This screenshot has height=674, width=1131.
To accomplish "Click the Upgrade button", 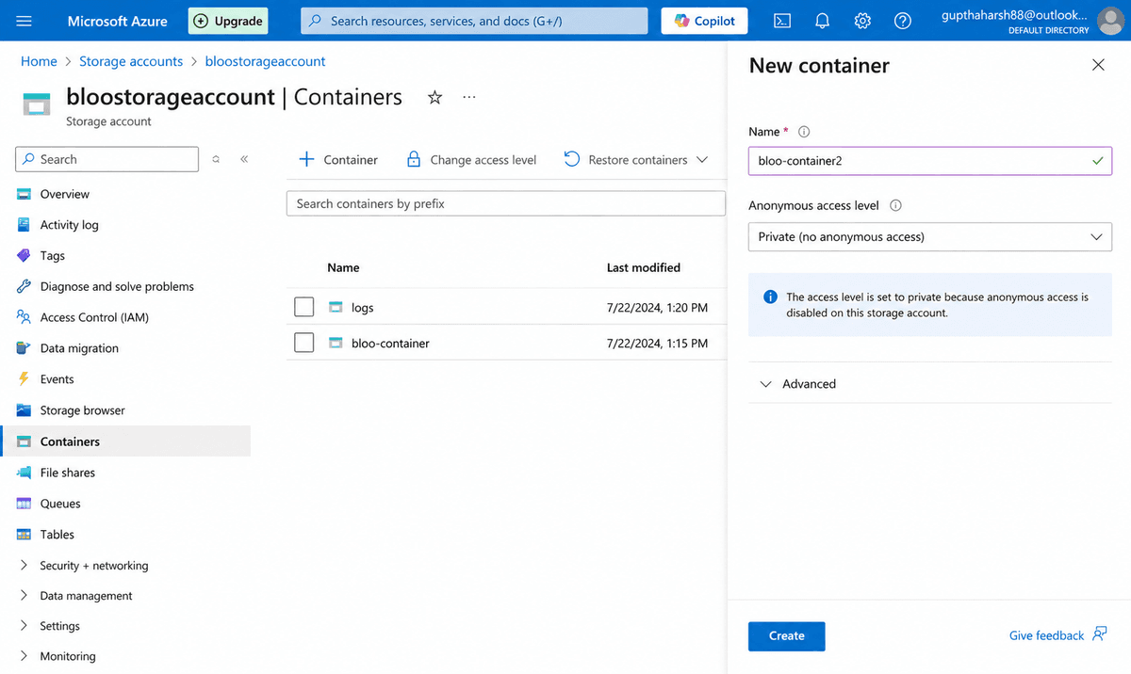I will (x=228, y=21).
